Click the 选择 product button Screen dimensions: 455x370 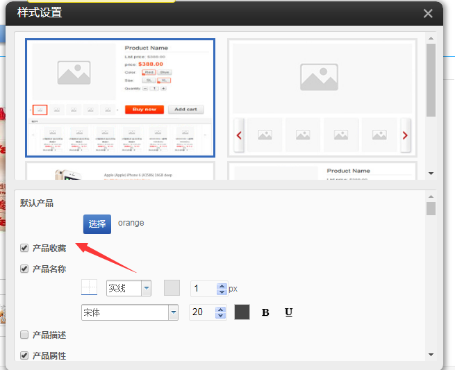coord(97,224)
